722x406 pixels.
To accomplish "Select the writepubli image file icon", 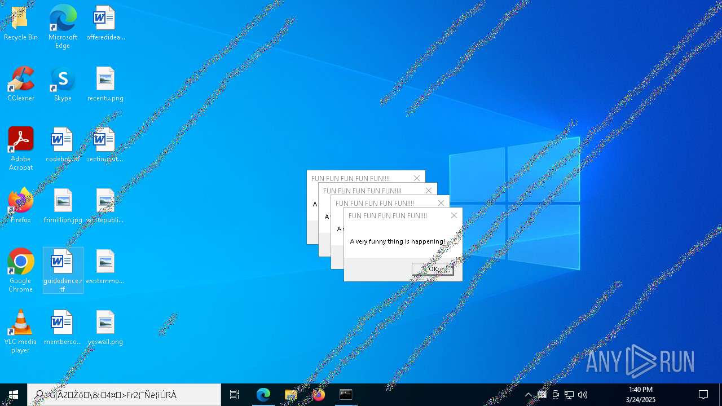I will (x=105, y=206).
